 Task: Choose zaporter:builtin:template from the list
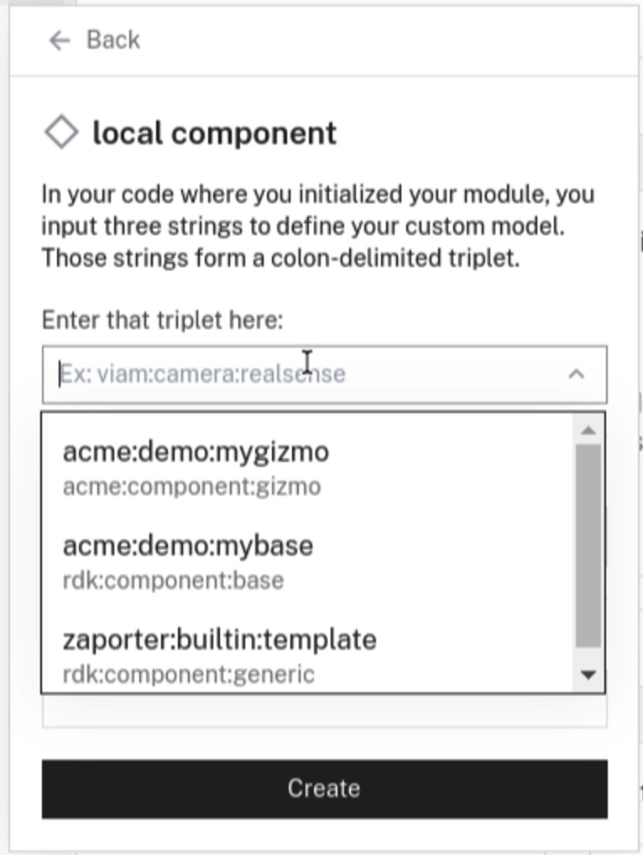(218, 638)
